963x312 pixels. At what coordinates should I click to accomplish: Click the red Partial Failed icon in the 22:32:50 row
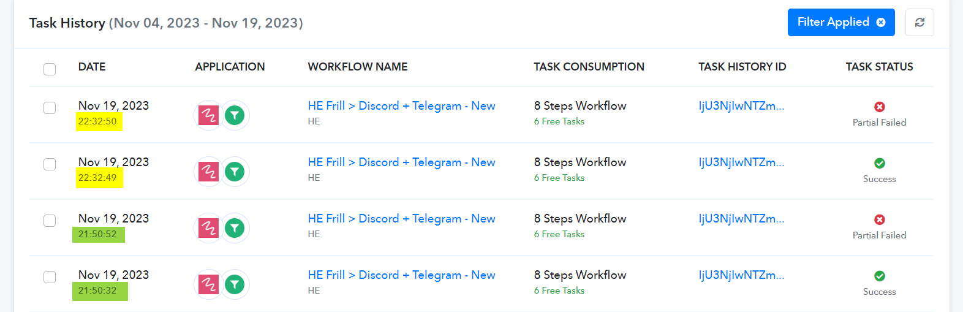(880, 107)
